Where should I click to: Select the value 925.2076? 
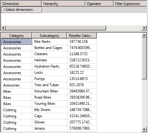coord(82,85)
